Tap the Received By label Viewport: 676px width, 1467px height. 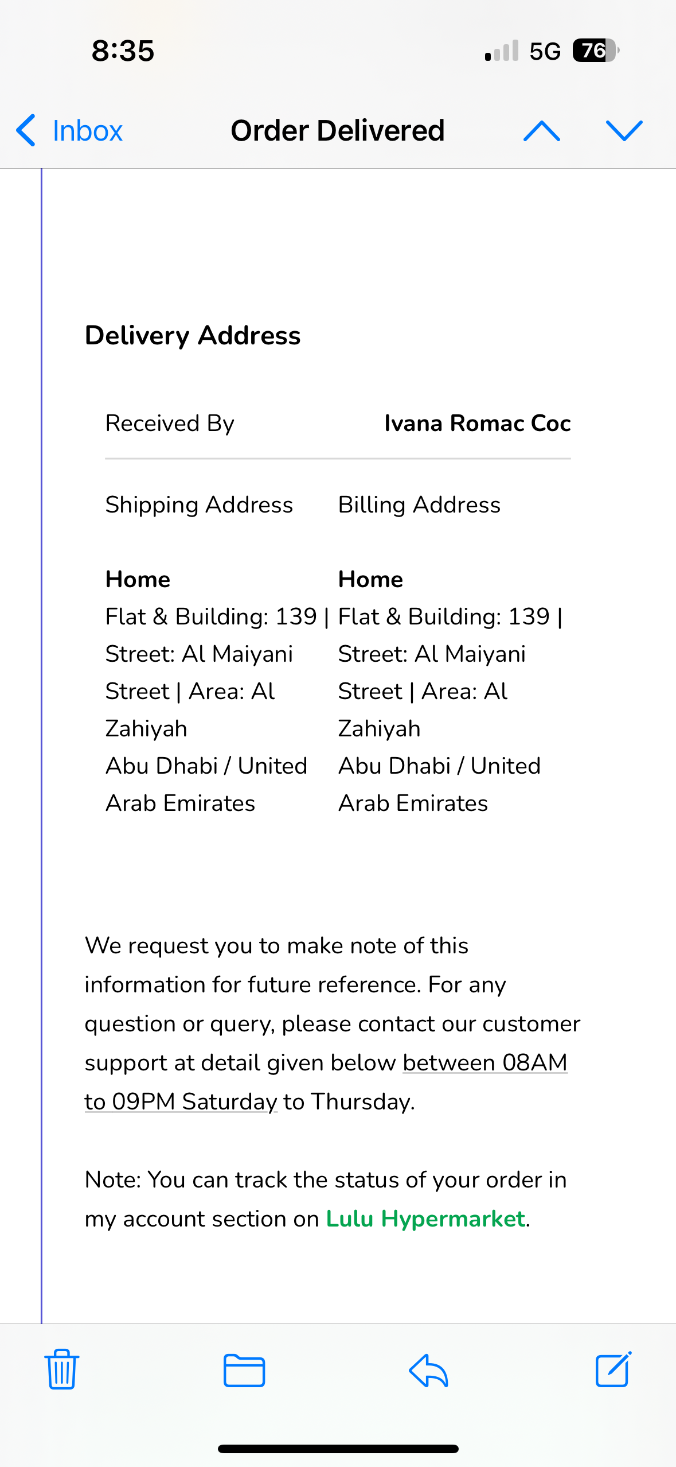170,424
